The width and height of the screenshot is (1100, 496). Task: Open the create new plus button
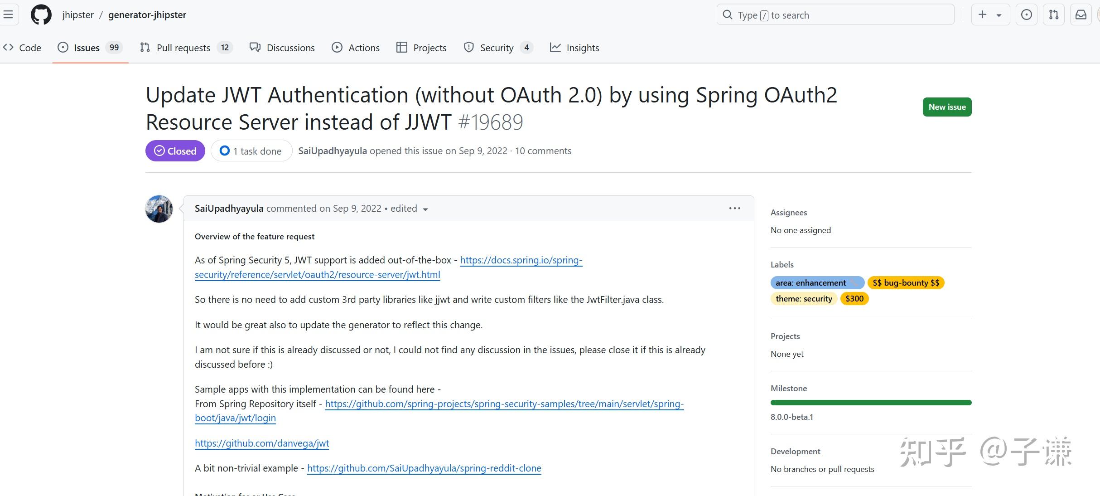click(982, 15)
